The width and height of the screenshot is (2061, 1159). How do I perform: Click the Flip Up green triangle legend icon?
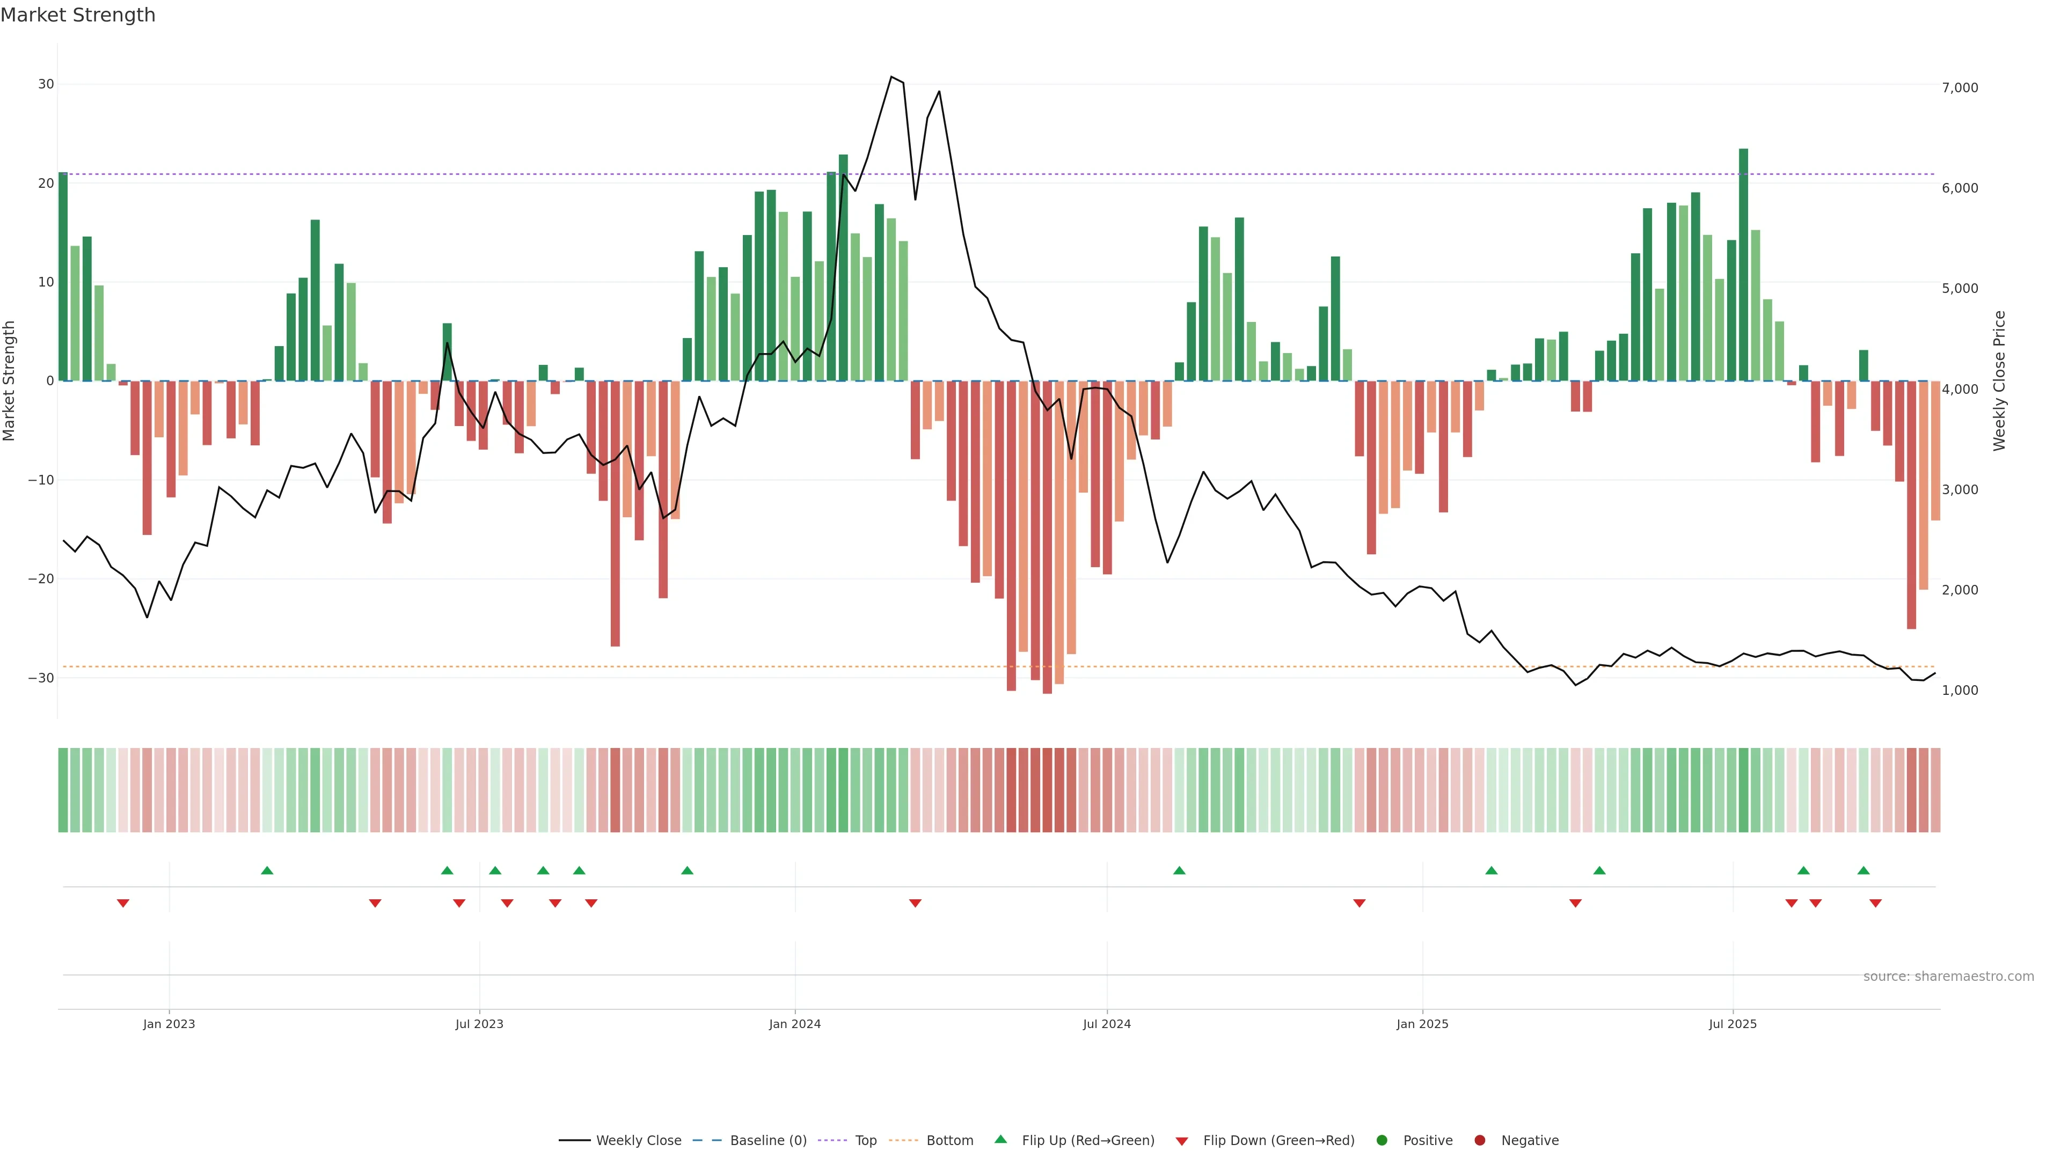pyautogui.click(x=1000, y=1139)
